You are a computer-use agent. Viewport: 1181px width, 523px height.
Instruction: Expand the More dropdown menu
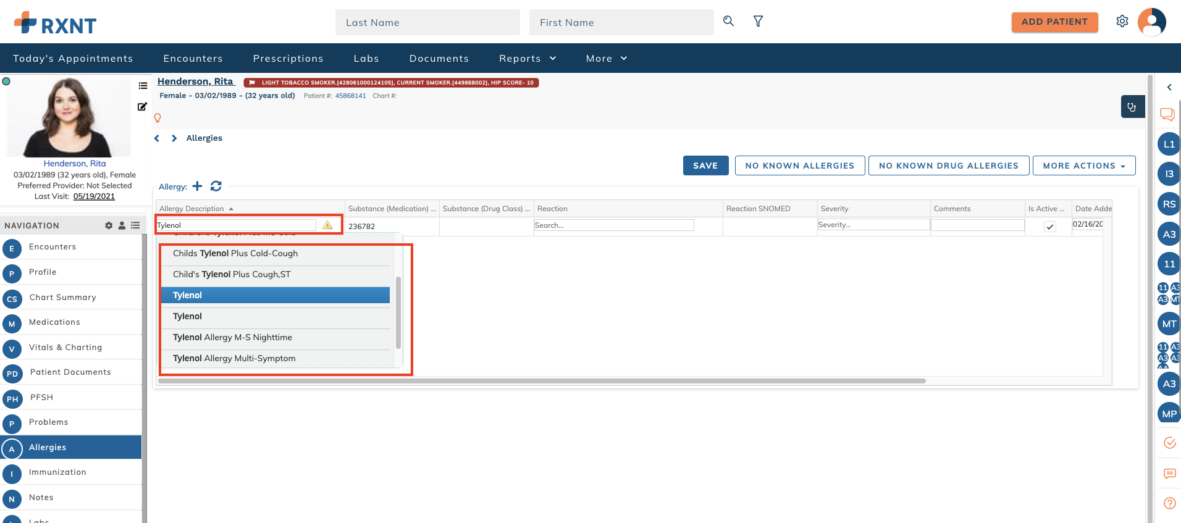(607, 58)
